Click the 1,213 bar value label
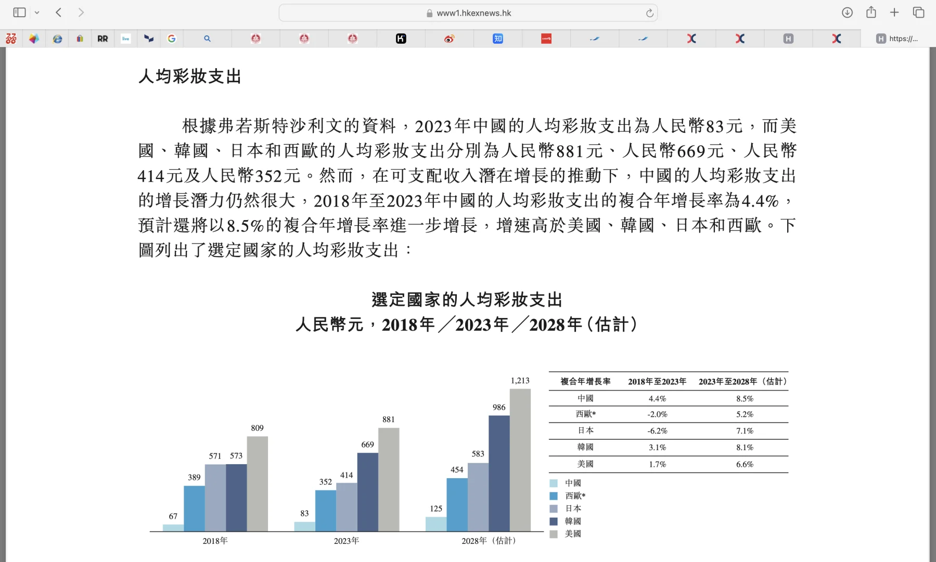Viewport: 936px width, 562px height. [520, 380]
